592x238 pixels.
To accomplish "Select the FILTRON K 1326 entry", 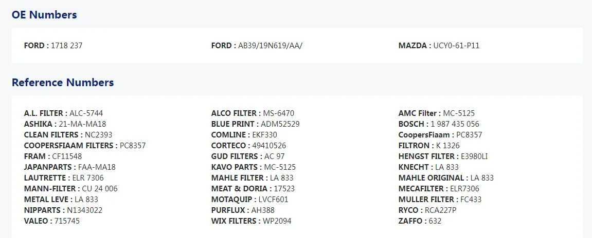I will click(x=429, y=145).
